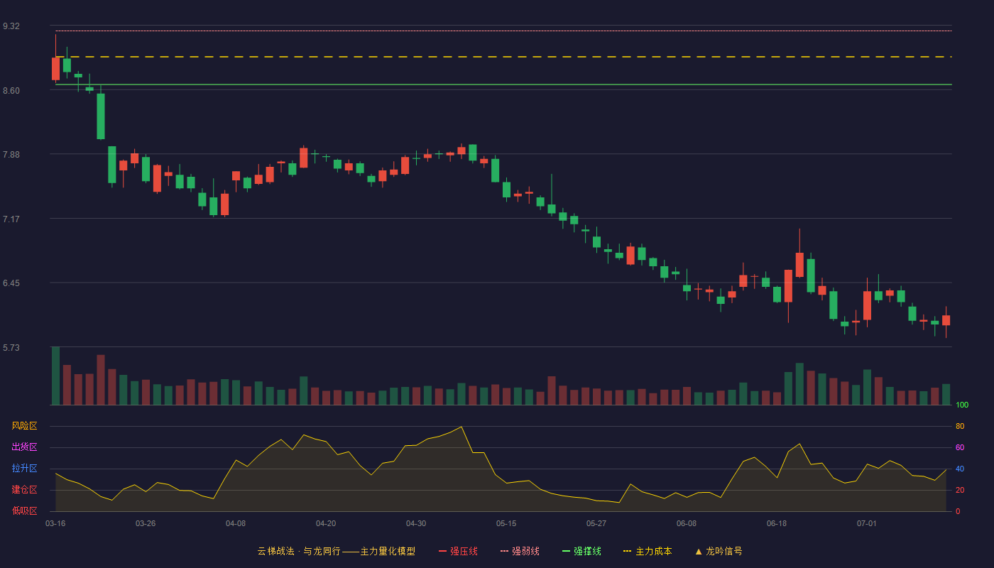Click the 5.73 price axis label
994x568 pixels.
[11, 348]
